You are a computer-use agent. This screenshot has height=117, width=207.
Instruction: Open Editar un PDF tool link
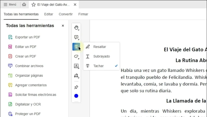[x=26, y=47]
